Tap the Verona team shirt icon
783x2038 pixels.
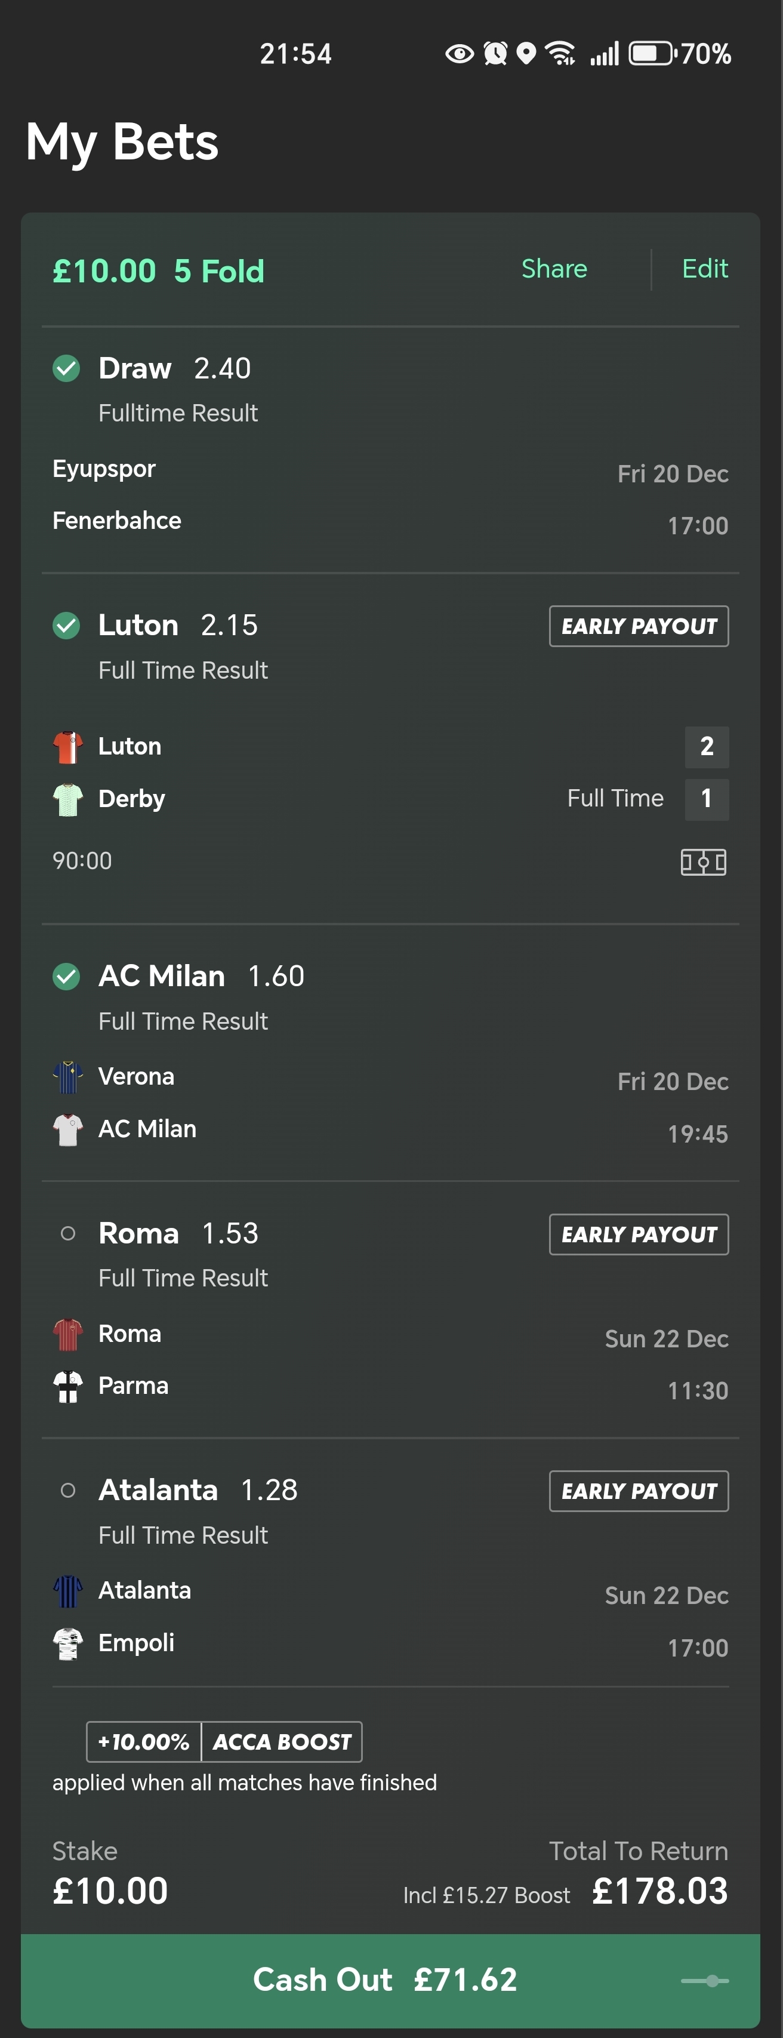click(x=68, y=1077)
